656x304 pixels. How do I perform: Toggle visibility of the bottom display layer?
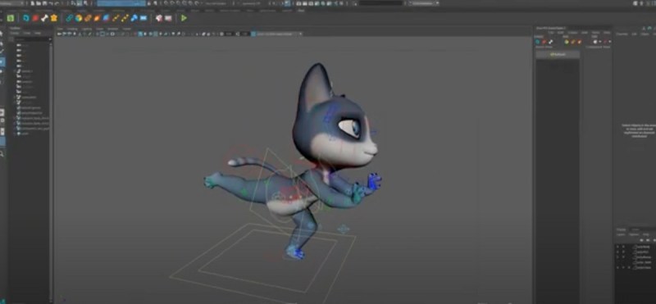pyautogui.click(x=617, y=267)
